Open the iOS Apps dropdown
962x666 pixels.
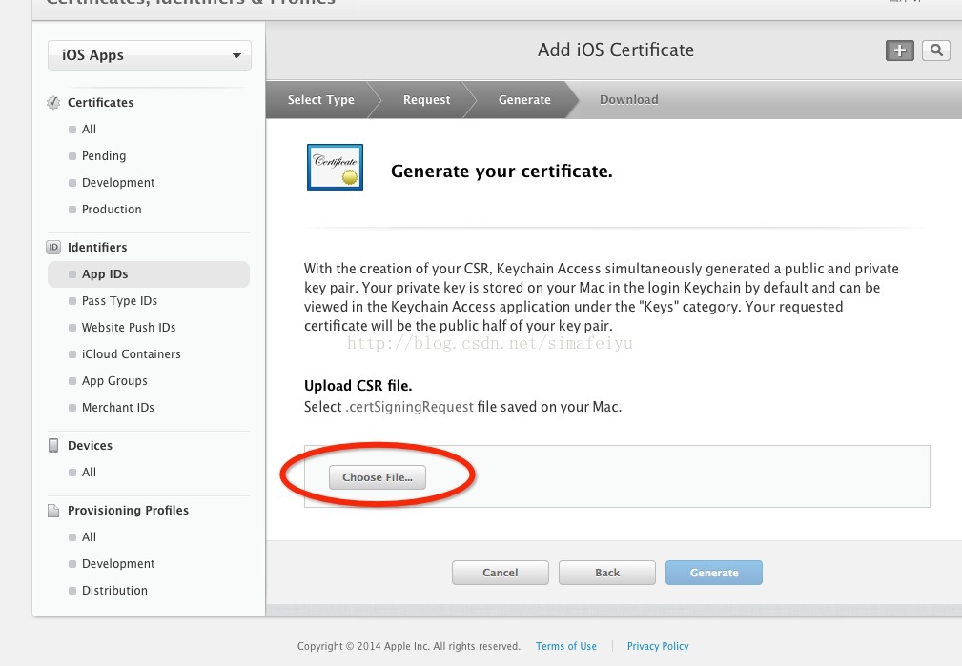pos(150,55)
